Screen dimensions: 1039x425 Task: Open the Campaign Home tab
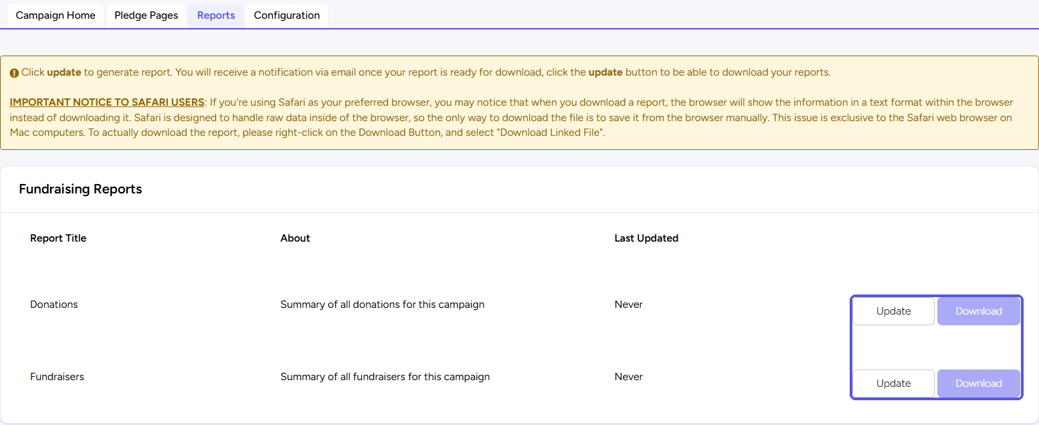point(56,15)
